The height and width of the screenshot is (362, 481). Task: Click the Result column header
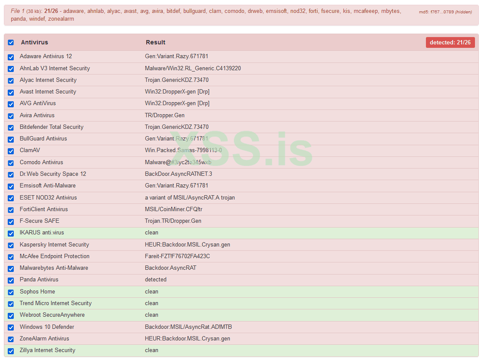[x=155, y=42]
